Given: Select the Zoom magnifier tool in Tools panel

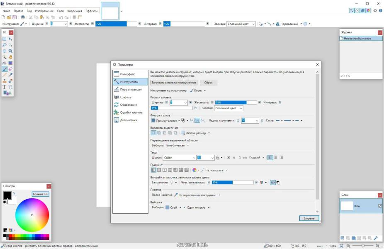Looking at the screenshot, I should coord(10,51).
